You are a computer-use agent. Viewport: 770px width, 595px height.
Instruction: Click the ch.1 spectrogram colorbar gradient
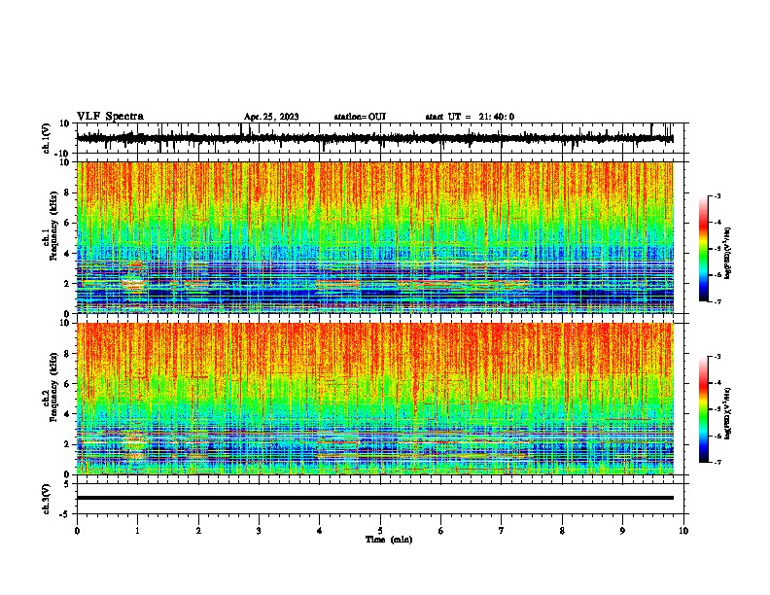pos(703,249)
